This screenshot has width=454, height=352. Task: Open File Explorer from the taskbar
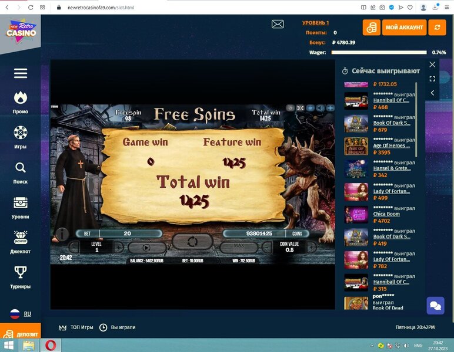(x=29, y=346)
